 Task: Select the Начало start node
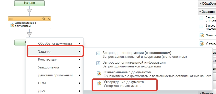[x=29, y=3]
